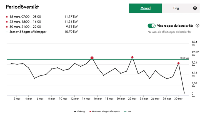Click the 30 mars red peak marker
This screenshot has height=119, width=200.
coord(179,63)
